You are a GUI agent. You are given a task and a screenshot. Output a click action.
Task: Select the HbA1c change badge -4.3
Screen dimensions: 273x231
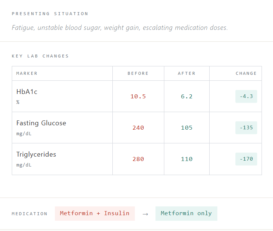pos(246,97)
